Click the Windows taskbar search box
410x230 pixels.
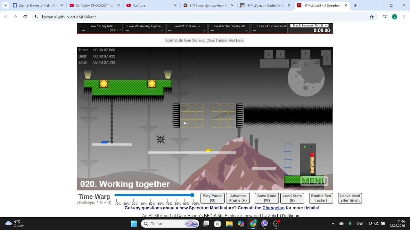click(170, 224)
